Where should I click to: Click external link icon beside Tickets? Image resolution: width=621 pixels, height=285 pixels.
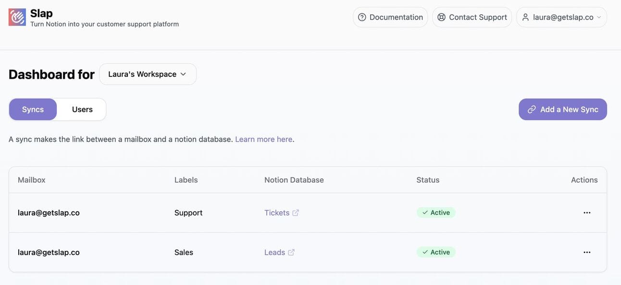point(296,213)
